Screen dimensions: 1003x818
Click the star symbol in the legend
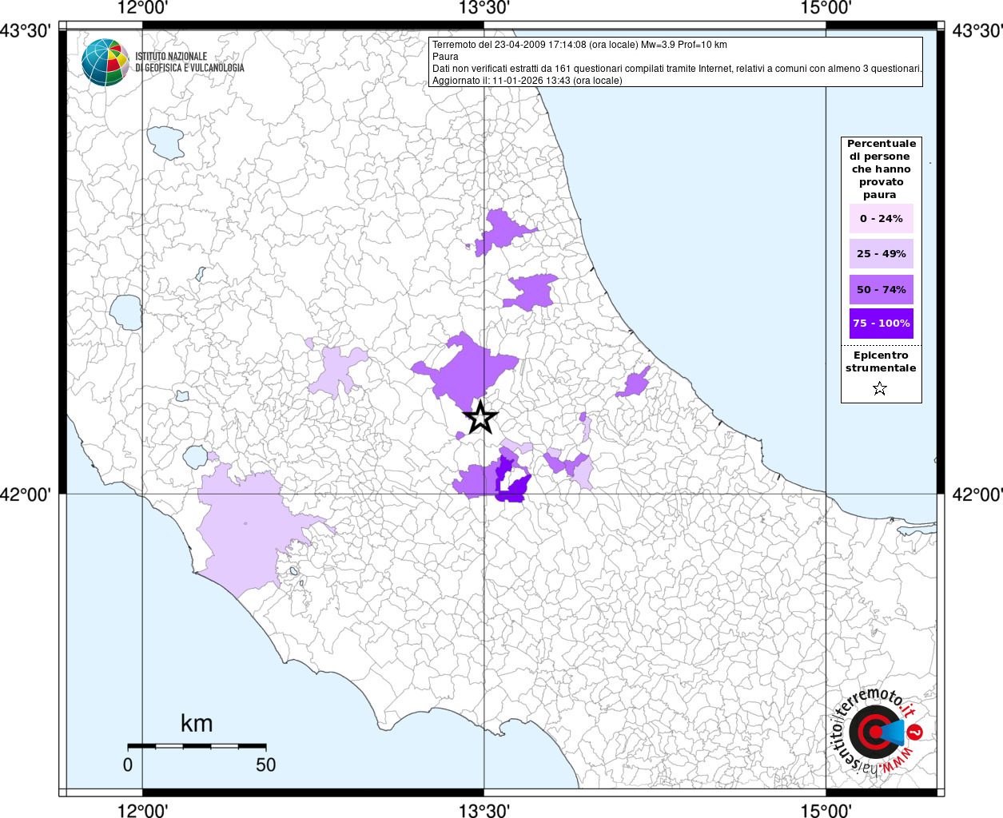pyautogui.click(x=880, y=389)
